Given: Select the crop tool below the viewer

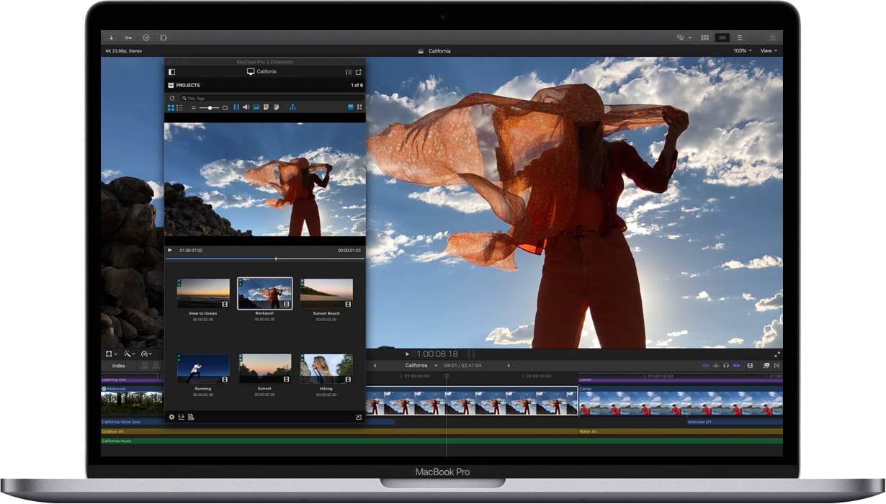Looking at the screenshot, I should [108, 354].
